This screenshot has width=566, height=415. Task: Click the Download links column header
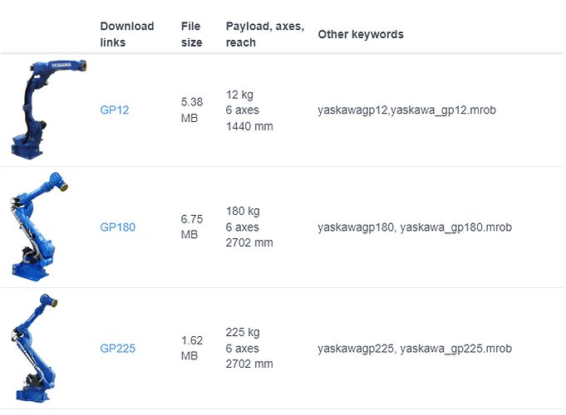click(x=127, y=34)
